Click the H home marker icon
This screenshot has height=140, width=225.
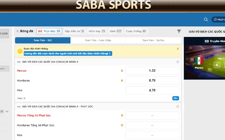[x=192, y=60]
